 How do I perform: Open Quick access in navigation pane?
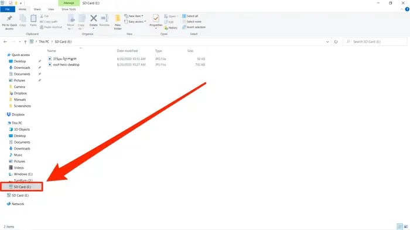20,55
